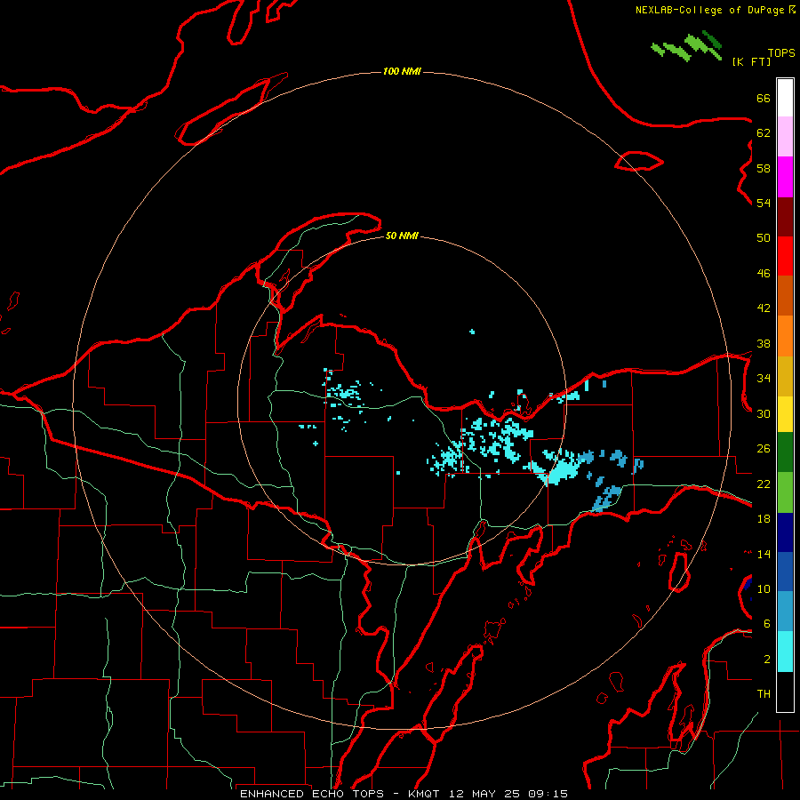This screenshot has height=800, width=800.
Task: Click the legend value "54"
Action: (764, 203)
